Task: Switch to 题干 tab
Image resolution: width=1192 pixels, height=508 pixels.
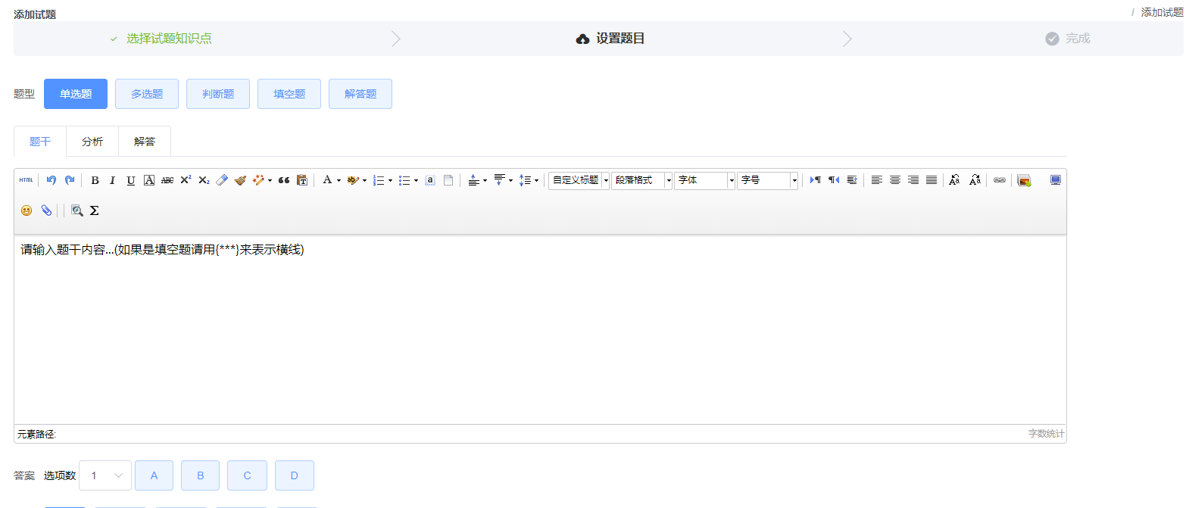Action: [x=40, y=142]
